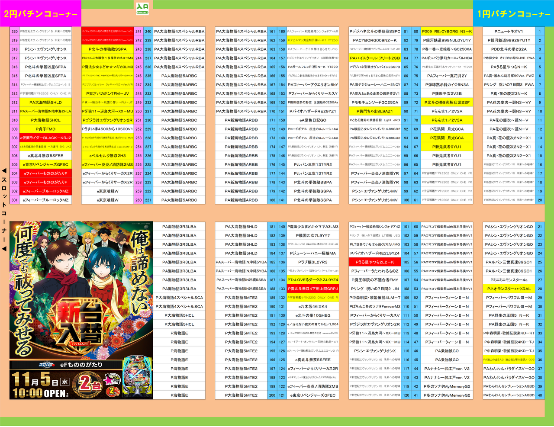Click the Pニュートキオ V1 machine cell
Viewport: 554px width, 427px height.
tap(509, 32)
